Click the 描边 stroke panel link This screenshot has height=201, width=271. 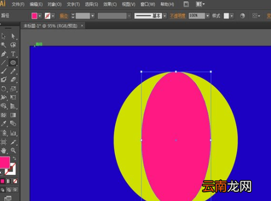[64, 16]
